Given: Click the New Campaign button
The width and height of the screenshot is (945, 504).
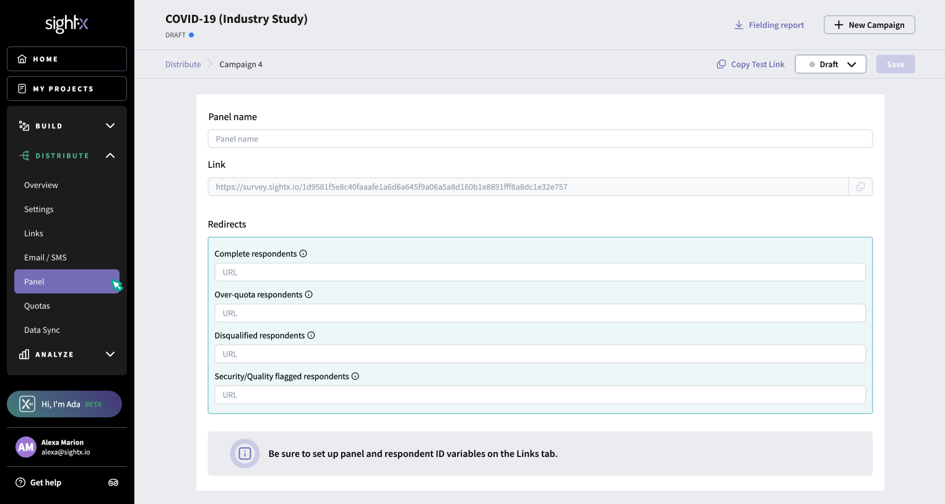Looking at the screenshot, I should (869, 25).
